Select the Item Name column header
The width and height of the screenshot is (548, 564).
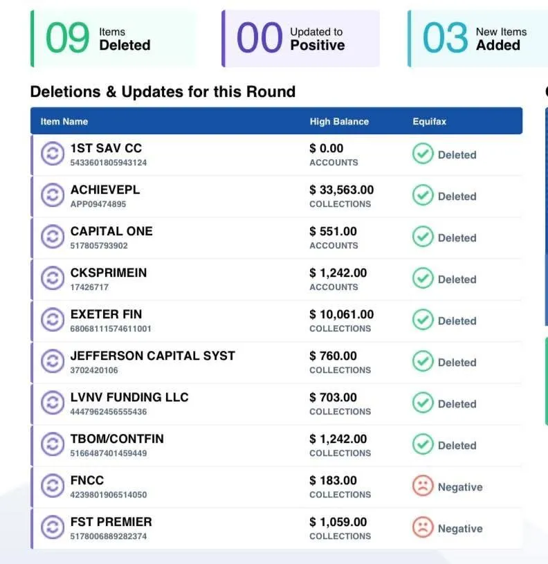tap(64, 122)
